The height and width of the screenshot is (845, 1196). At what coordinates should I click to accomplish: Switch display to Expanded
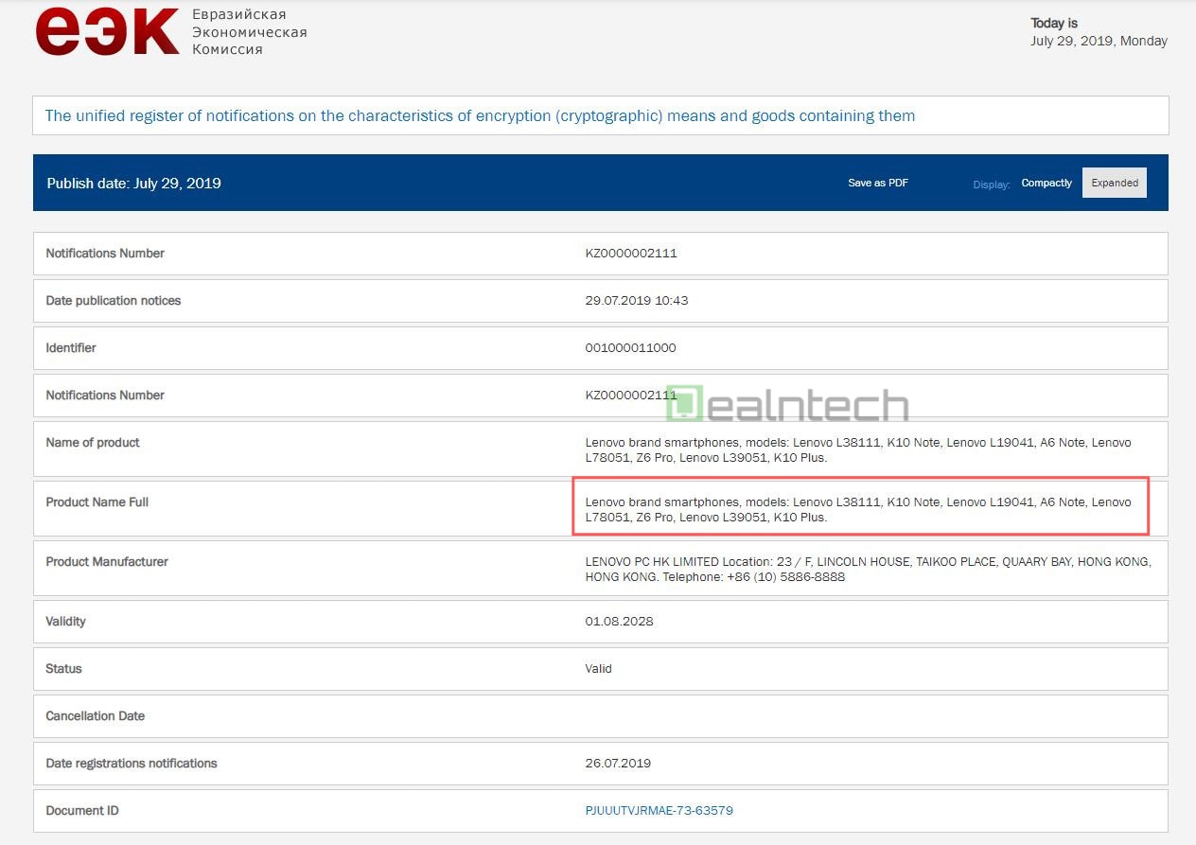(x=1114, y=183)
